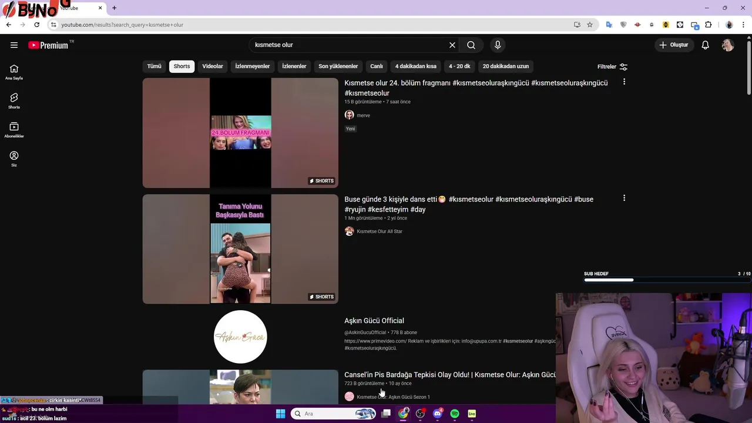Close the YouTube browser tab
The image size is (752, 423).
pos(100,8)
